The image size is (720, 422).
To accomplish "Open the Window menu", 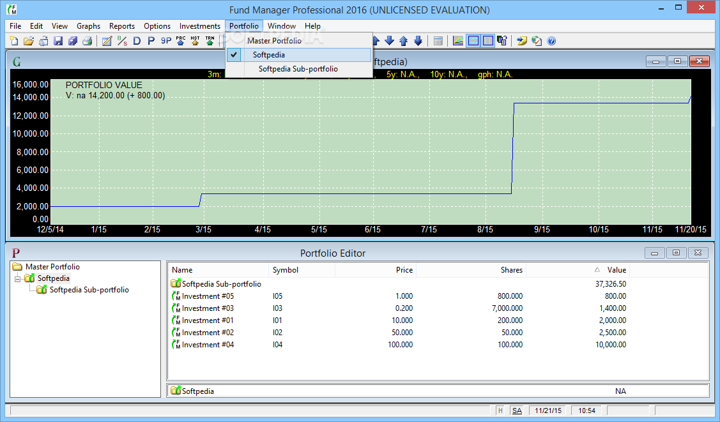I will [282, 26].
